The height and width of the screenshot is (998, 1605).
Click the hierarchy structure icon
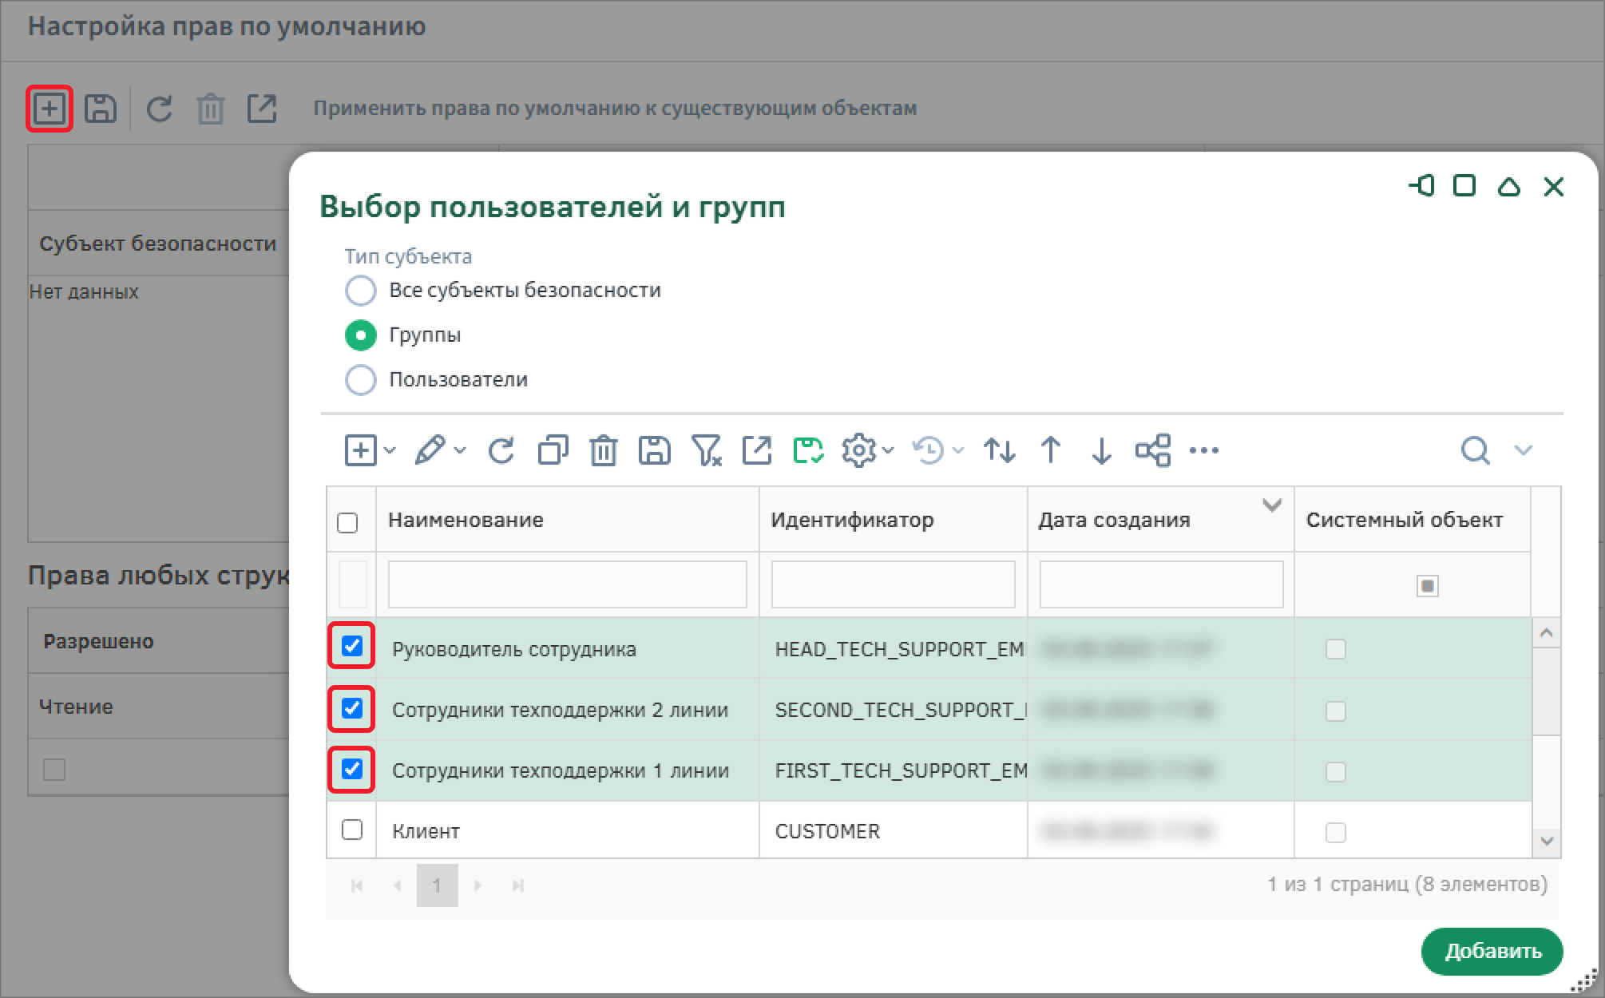[x=1153, y=450]
